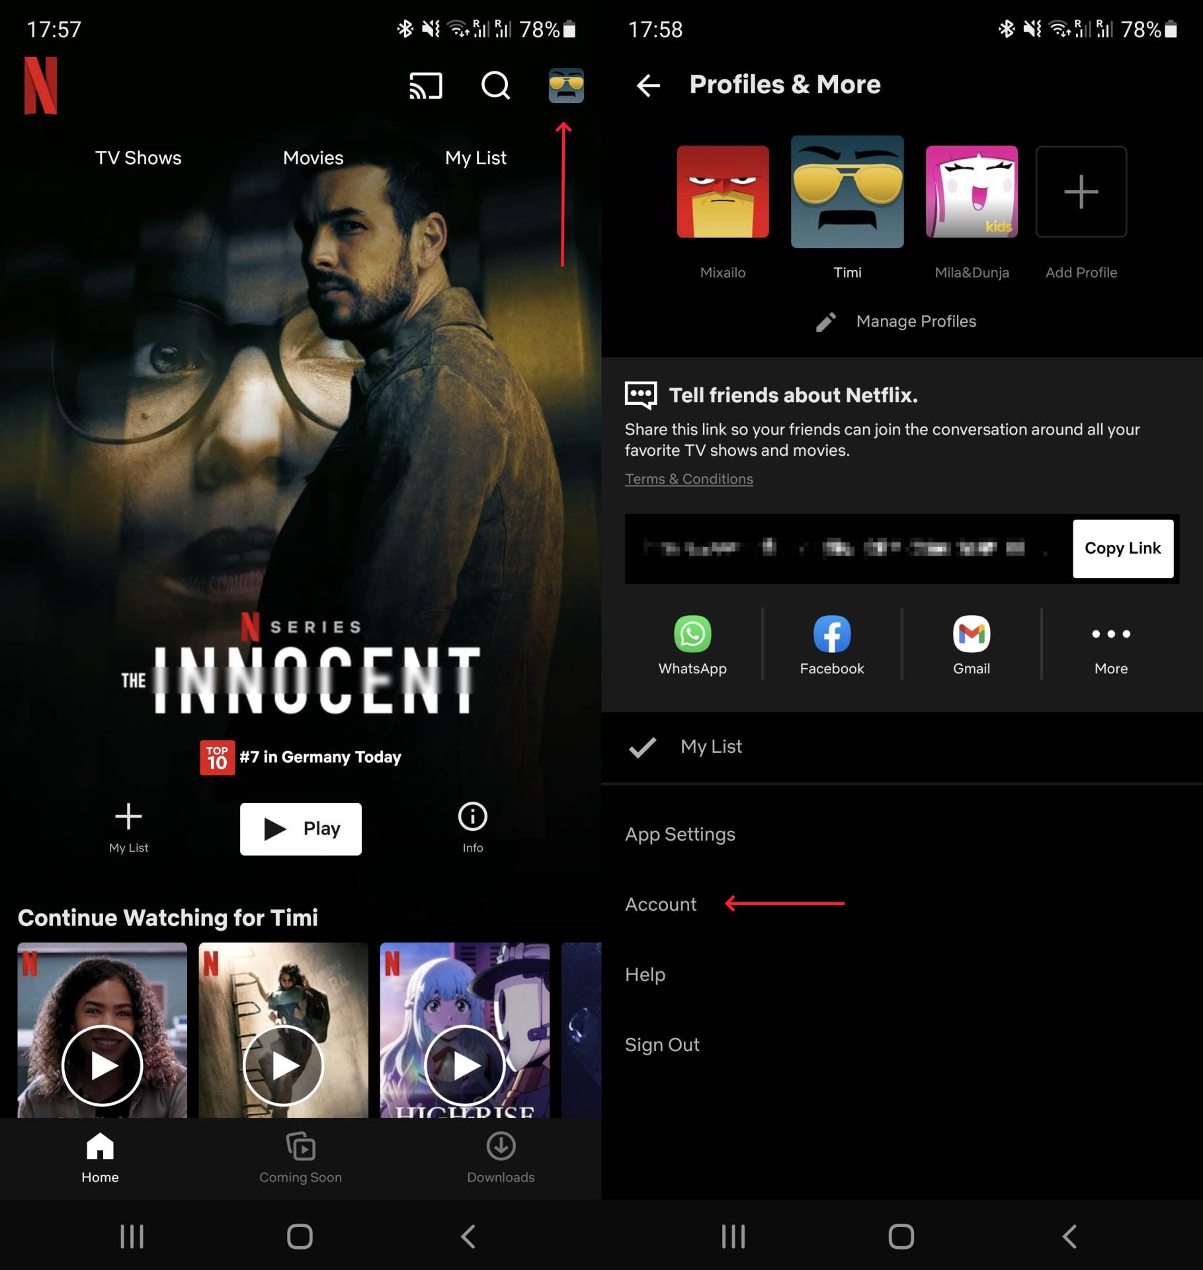Select Sign Out
Viewport: 1203px width, 1270px height.
pos(662,1044)
